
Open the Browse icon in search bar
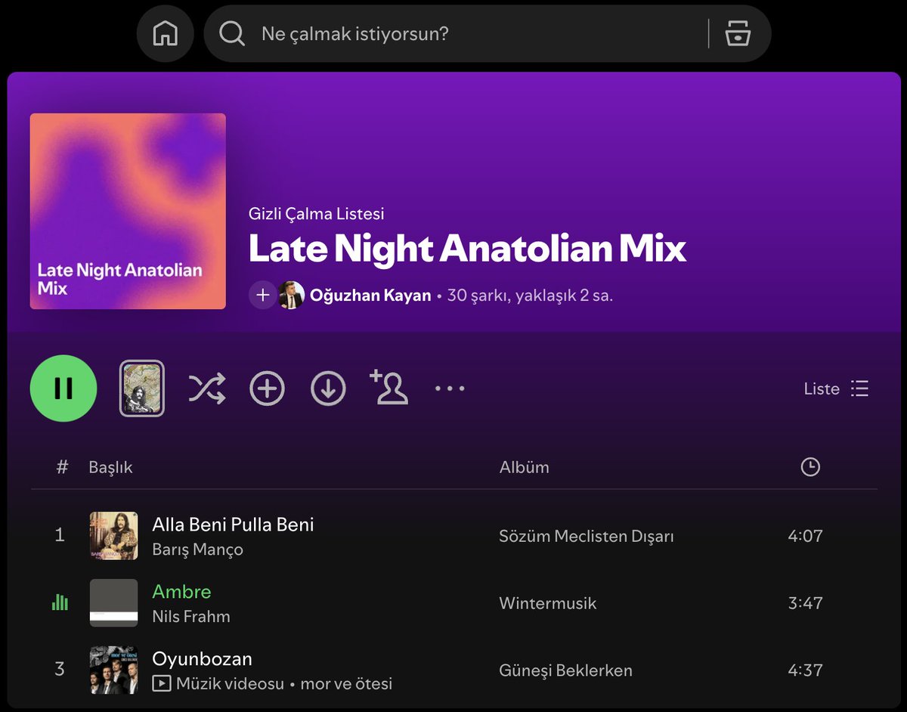pos(738,33)
